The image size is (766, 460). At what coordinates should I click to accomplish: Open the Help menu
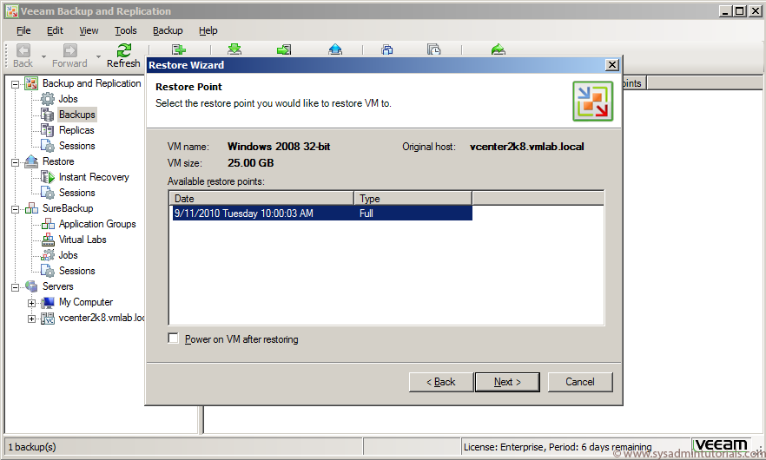pos(208,30)
